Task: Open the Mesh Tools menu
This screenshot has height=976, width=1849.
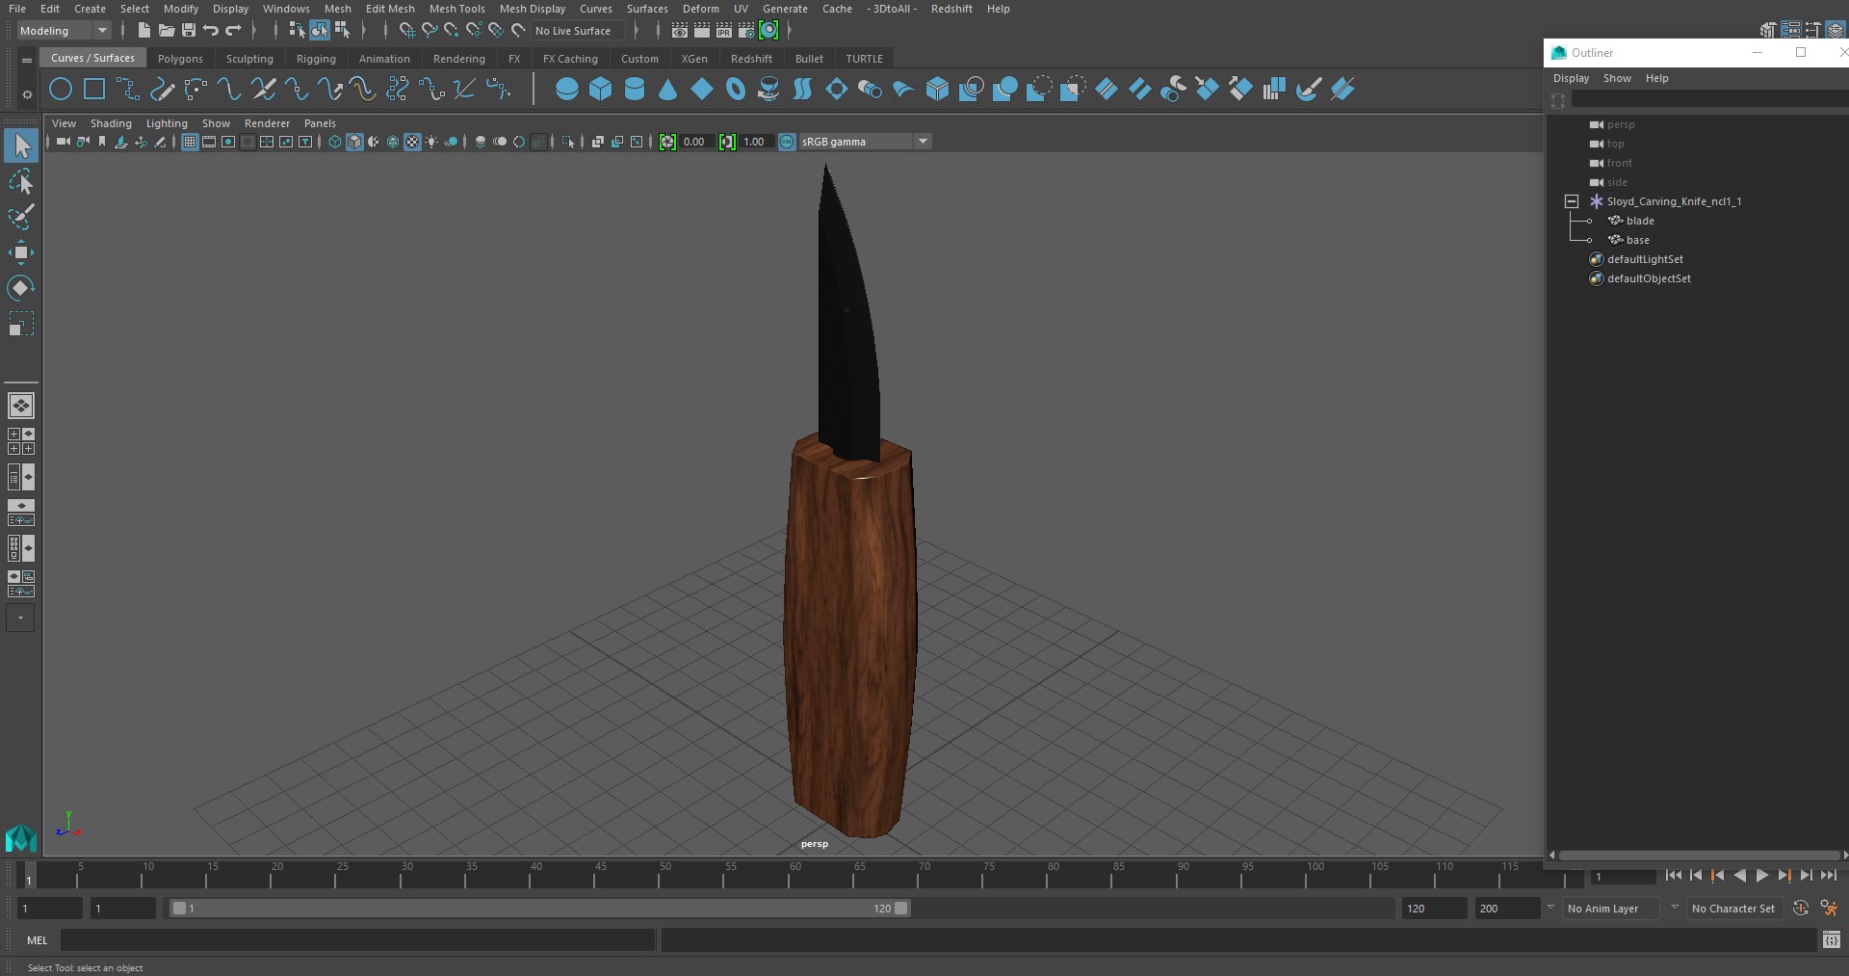Action: coord(457,9)
